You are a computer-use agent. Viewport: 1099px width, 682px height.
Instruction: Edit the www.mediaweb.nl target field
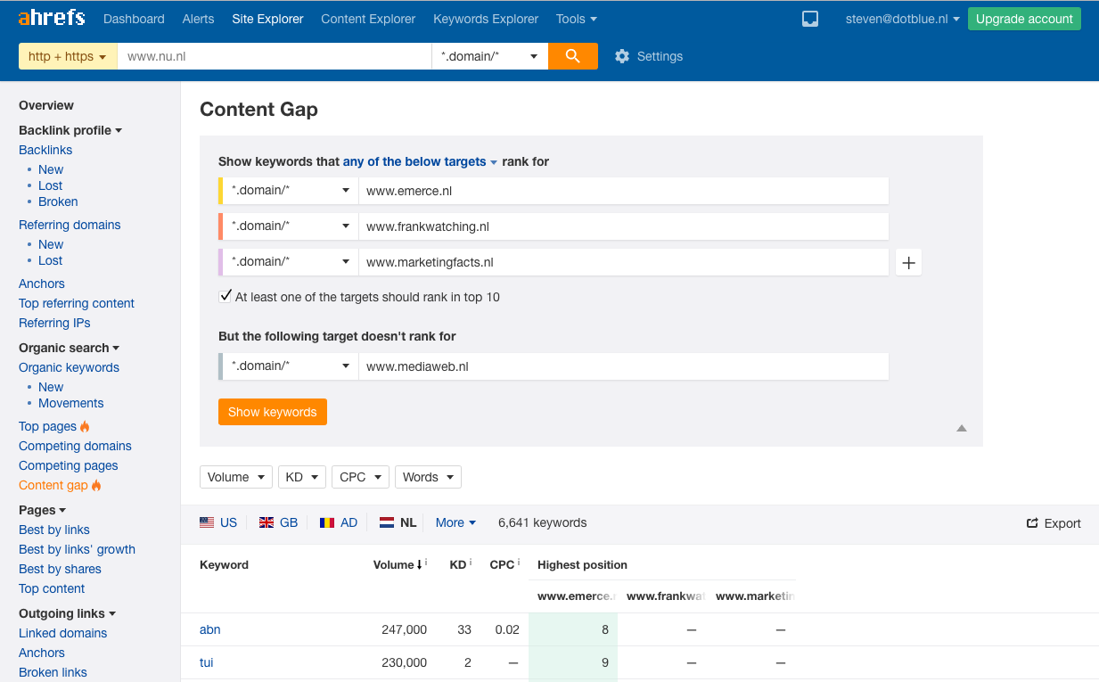tap(623, 366)
